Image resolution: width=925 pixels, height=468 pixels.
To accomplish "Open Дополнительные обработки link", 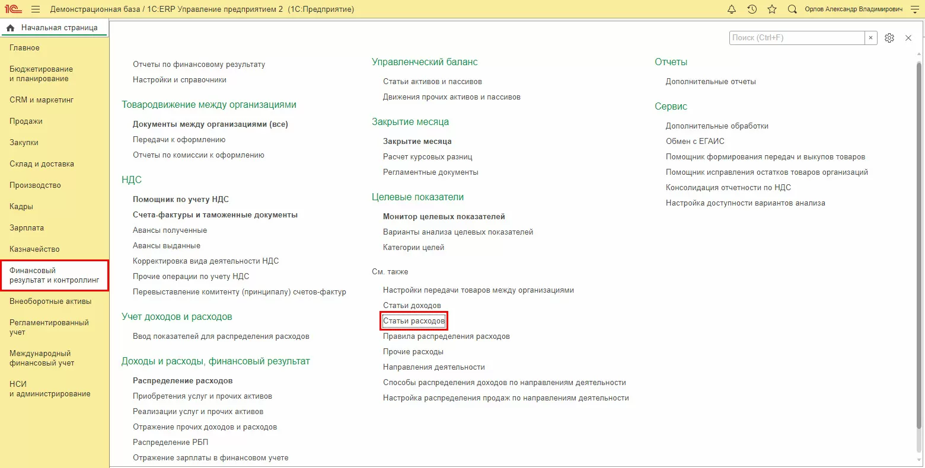I will pyautogui.click(x=717, y=126).
